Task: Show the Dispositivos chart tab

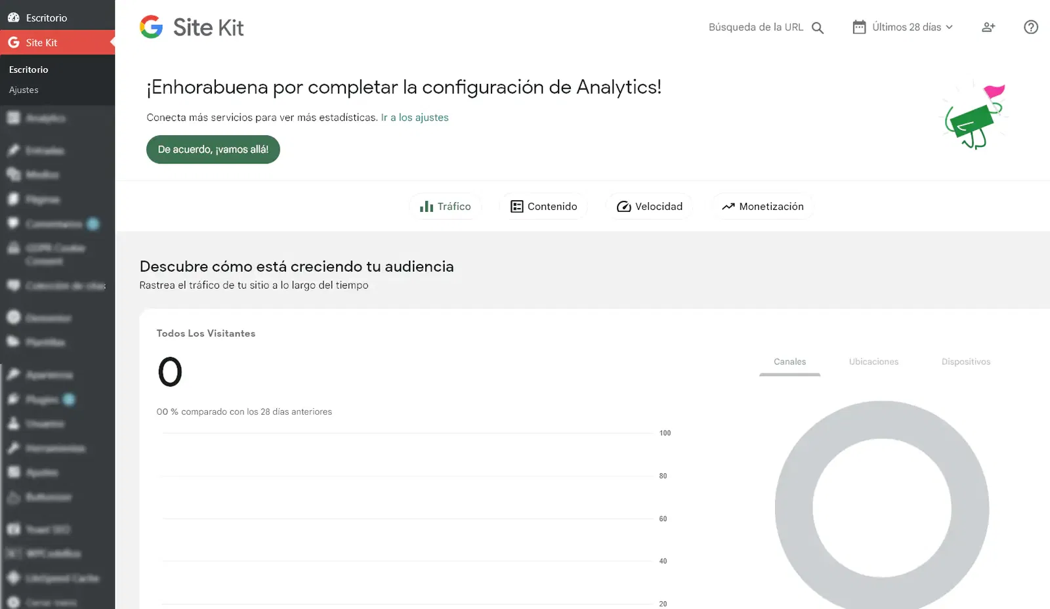Action: coord(965,362)
